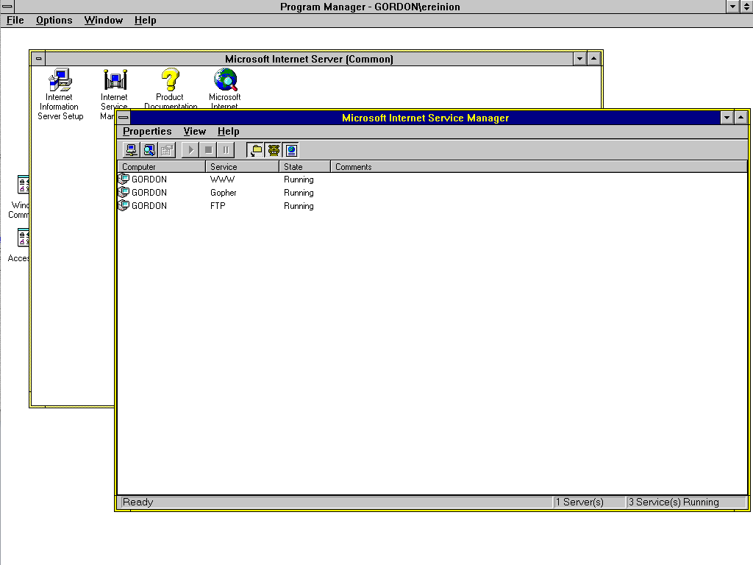Viewport: 753px width, 565px height.
Task: Toggle the FTP services view filter
Action: coord(255,150)
